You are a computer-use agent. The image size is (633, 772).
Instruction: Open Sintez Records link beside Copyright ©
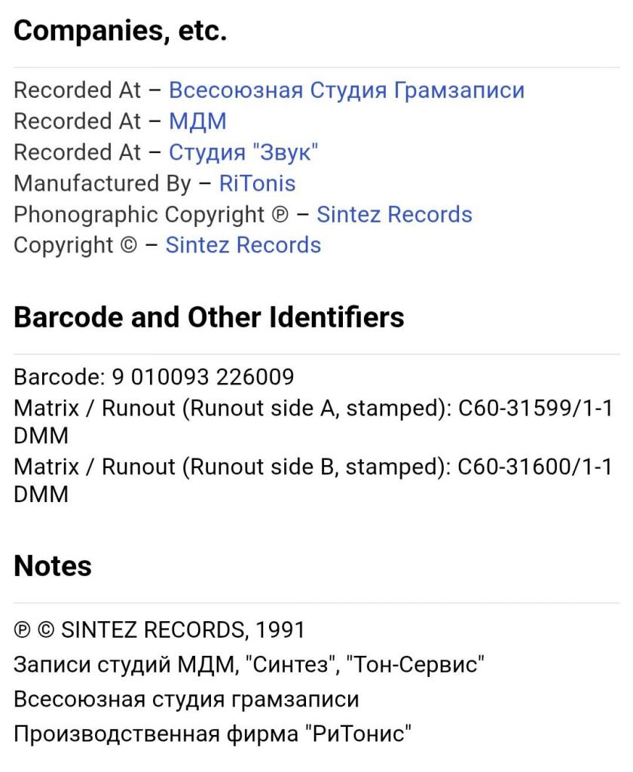pos(243,245)
